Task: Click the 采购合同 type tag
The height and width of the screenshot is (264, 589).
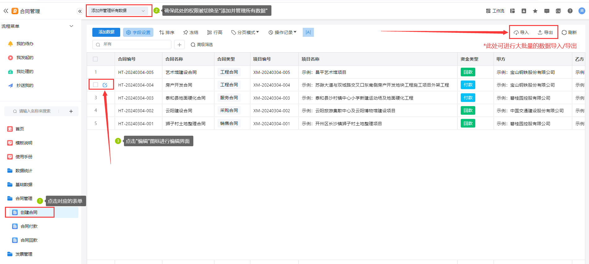Action: (x=229, y=110)
